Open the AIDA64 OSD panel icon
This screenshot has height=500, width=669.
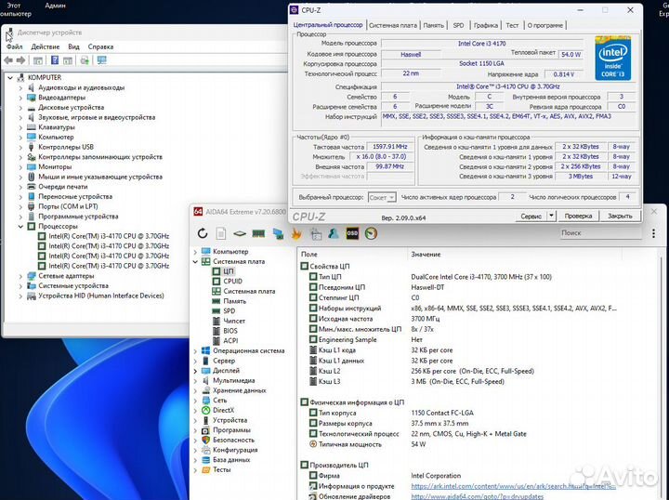pyautogui.click(x=352, y=233)
